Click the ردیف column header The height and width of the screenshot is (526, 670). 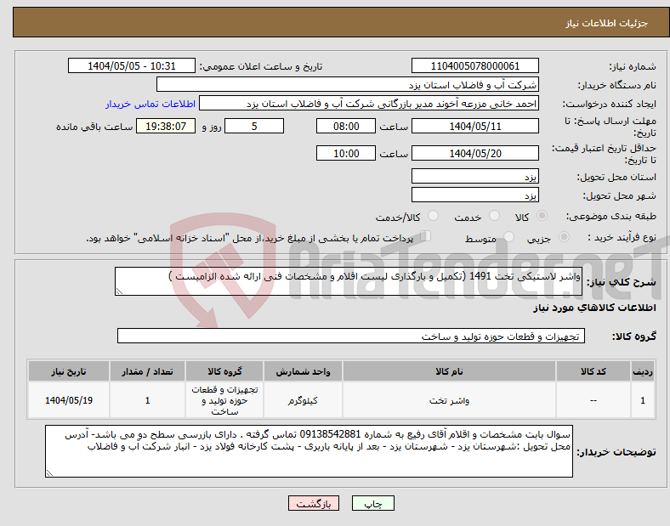click(x=643, y=371)
